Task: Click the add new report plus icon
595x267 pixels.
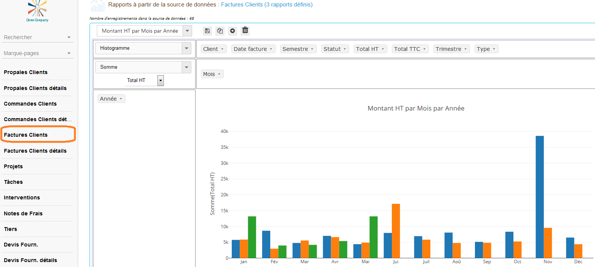Action: point(233,31)
